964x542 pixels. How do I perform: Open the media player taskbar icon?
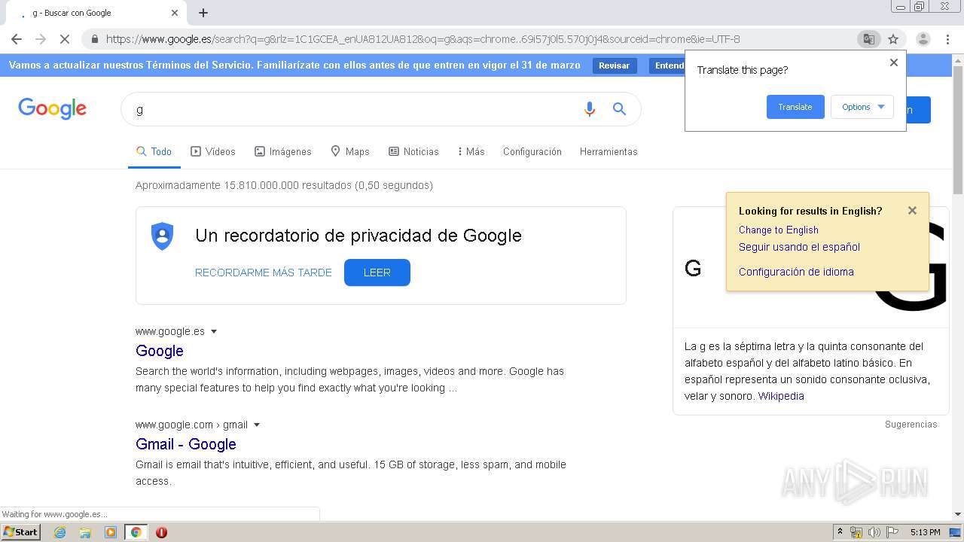click(x=111, y=532)
